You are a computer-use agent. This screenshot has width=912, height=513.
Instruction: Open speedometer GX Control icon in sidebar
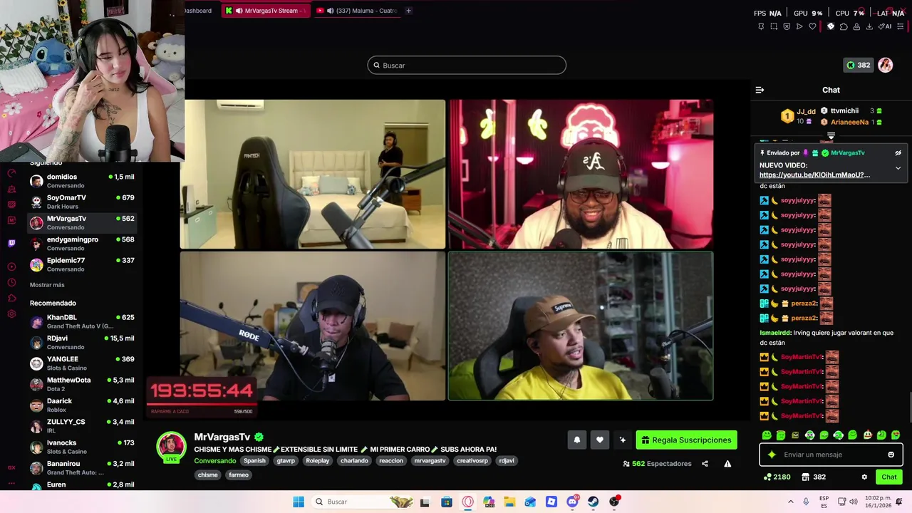(11, 173)
